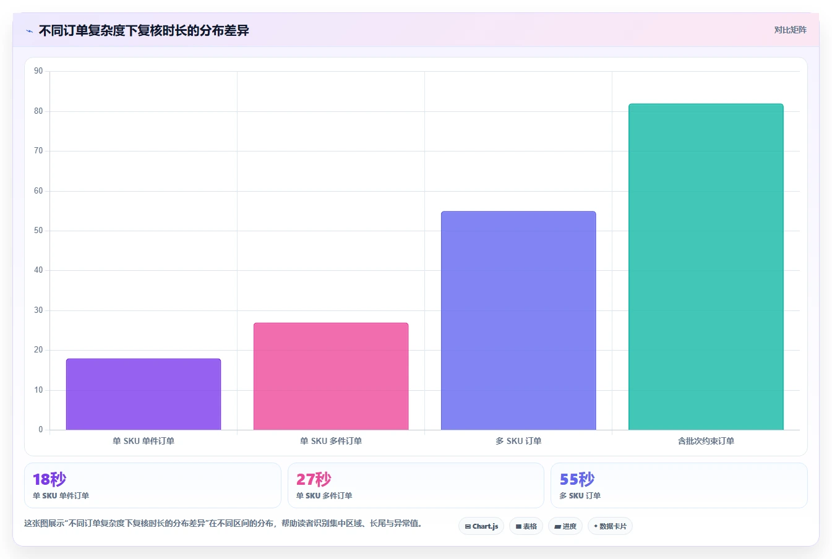Click the blue bar for 多 SKU 订单

[518, 320]
